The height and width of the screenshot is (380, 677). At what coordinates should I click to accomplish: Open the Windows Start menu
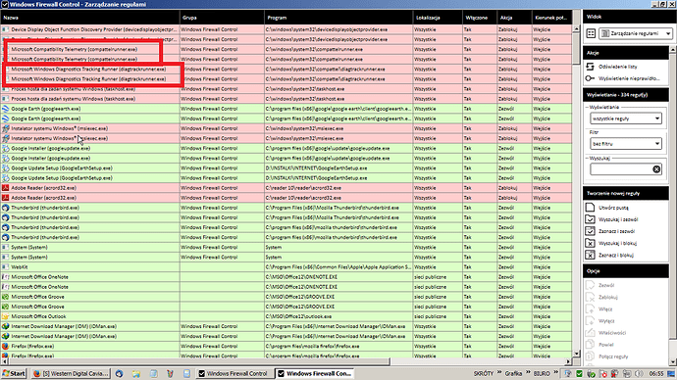pos(14,373)
